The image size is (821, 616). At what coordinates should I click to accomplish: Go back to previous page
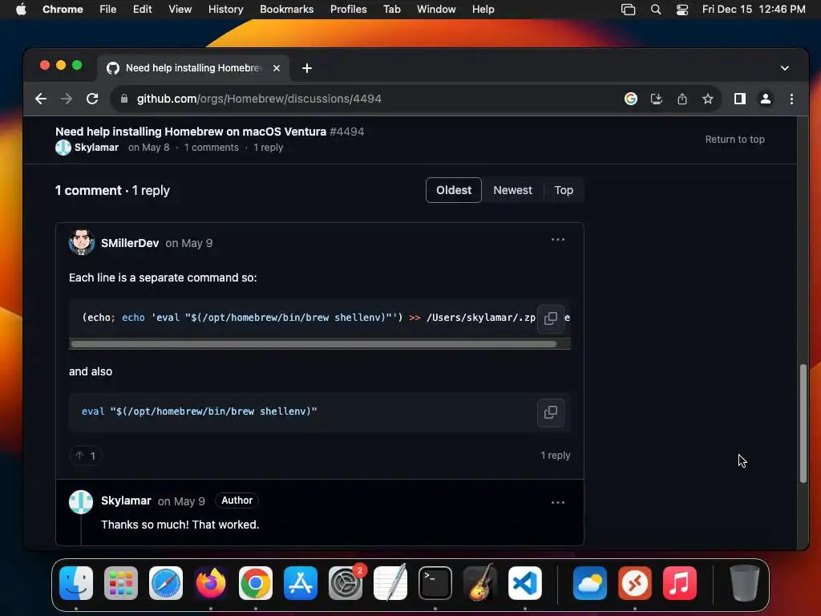click(x=41, y=99)
